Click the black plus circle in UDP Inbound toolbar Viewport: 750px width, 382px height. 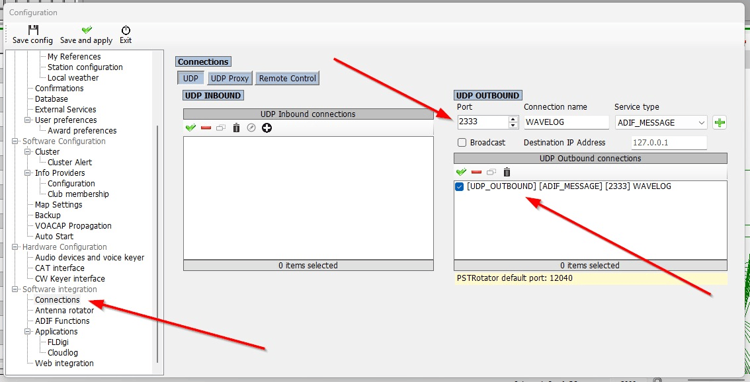point(267,128)
